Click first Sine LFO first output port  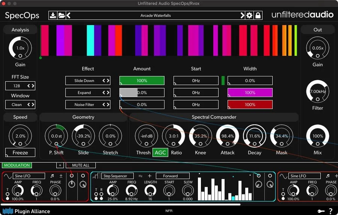72,176
